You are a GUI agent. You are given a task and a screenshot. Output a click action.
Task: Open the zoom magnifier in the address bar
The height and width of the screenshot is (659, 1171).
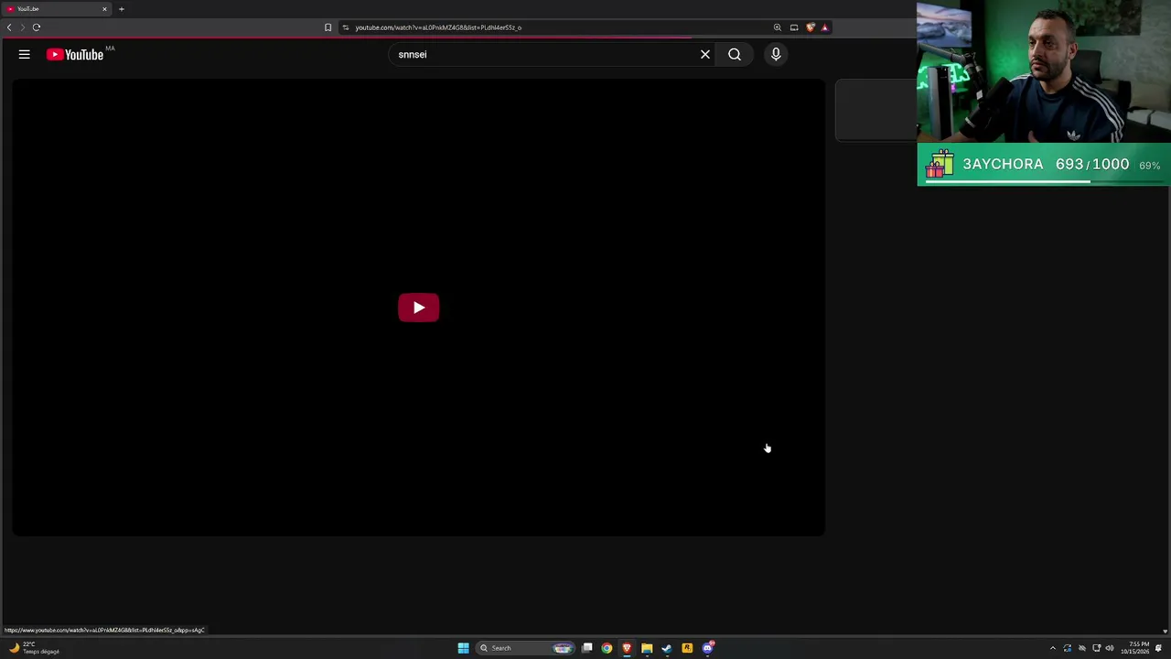pos(778,27)
